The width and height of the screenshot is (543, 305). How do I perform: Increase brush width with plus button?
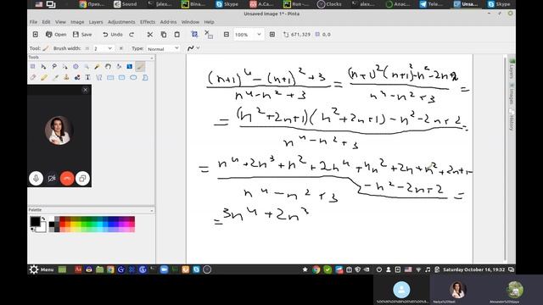click(x=120, y=48)
